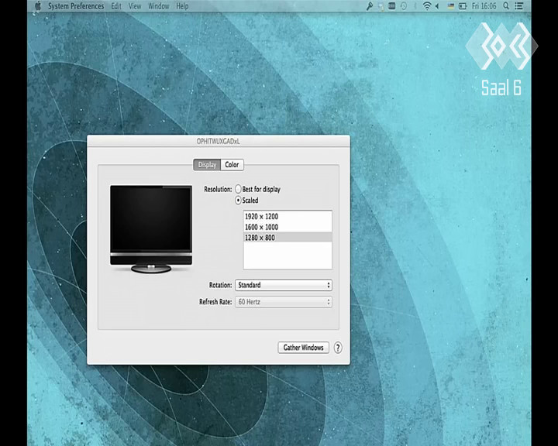Screen dimensions: 558x446
Task: Open the Rotation dropdown
Action: tap(284, 285)
